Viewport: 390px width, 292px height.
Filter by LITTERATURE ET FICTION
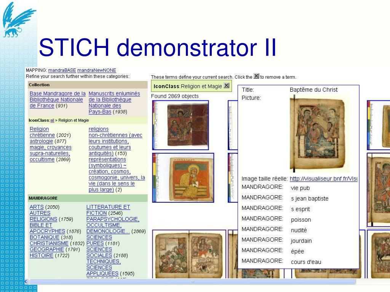point(108,210)
